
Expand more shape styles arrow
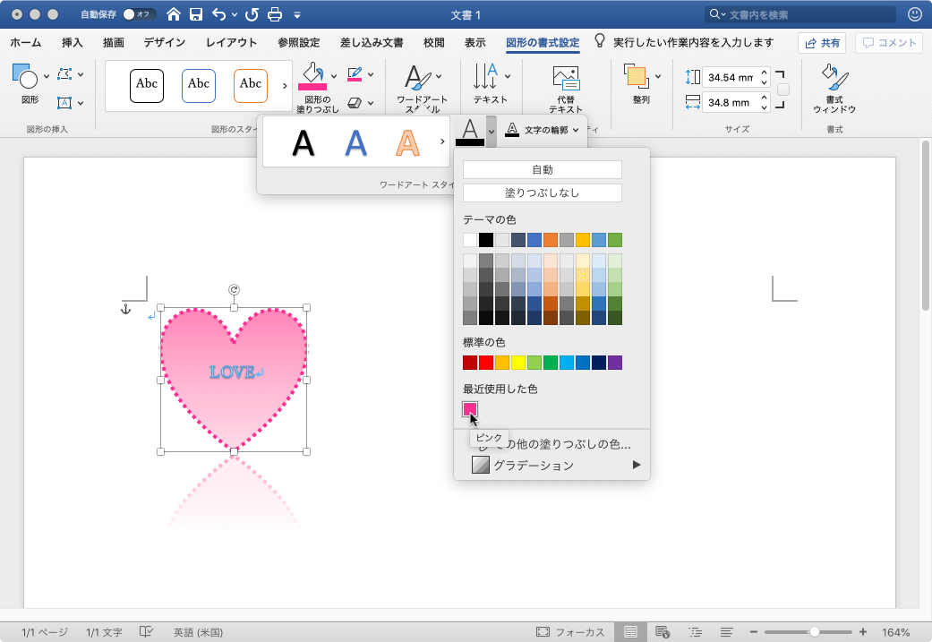tap(285, 86)
